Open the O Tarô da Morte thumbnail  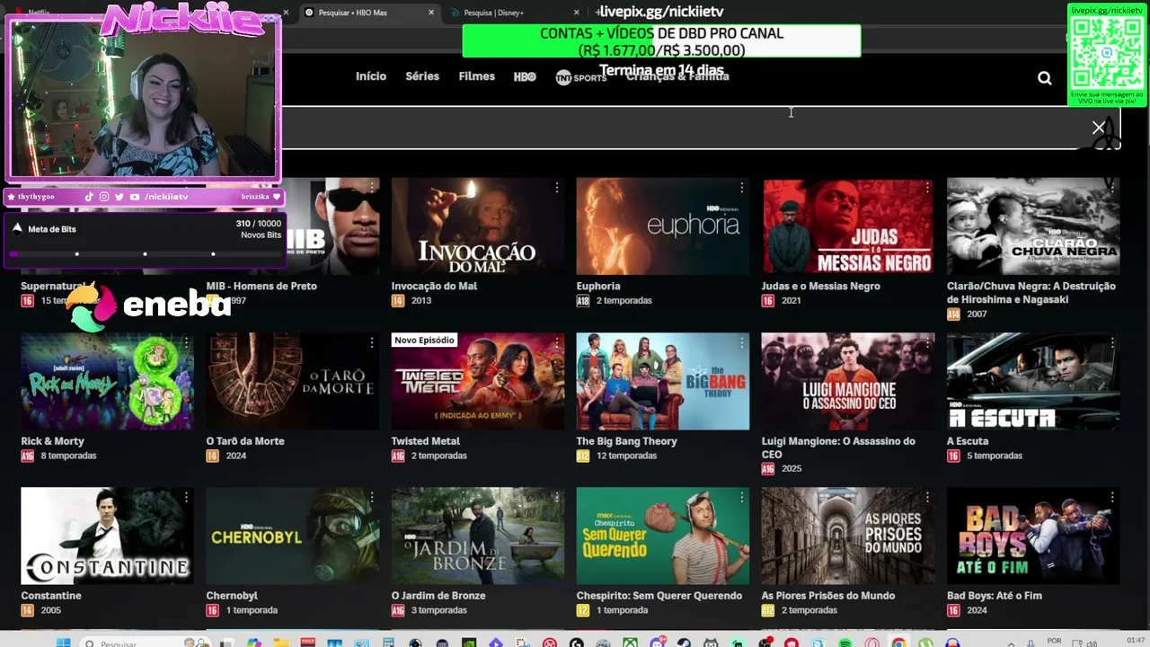[292, 381]
